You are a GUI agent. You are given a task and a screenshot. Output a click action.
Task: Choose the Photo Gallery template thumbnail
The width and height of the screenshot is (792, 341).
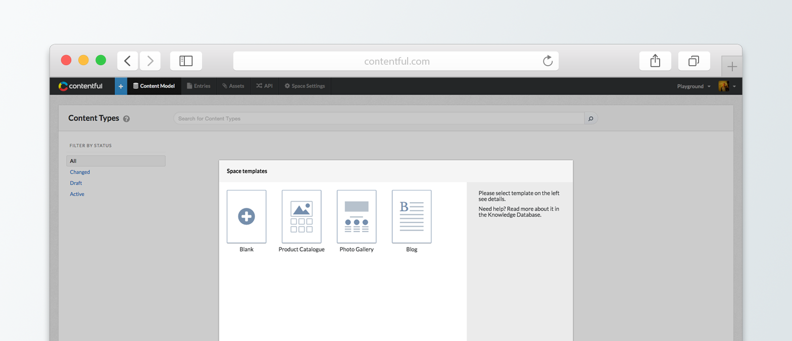357,217
